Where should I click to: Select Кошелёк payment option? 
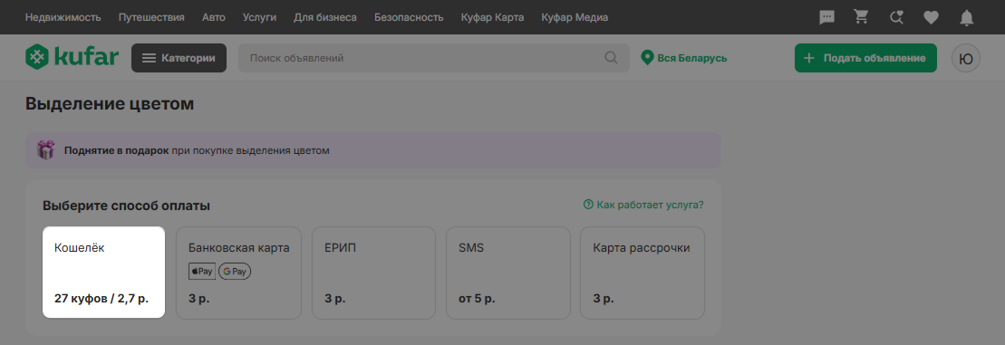pyautogui.click(x=104, y=272)
